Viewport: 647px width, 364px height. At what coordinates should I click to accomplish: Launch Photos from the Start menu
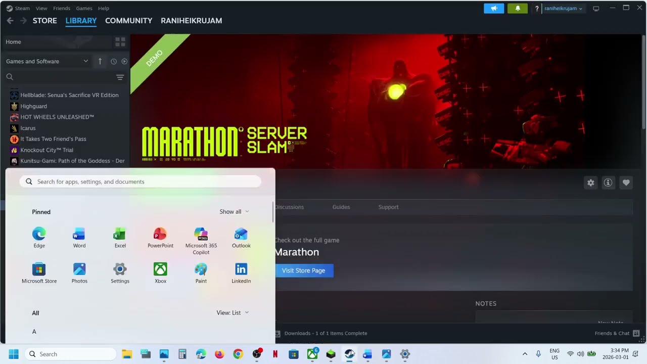tap(79, 274)
